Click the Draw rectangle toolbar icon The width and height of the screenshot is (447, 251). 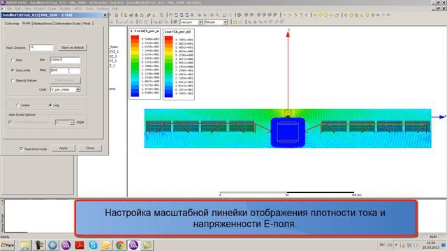(x=316, y=15)
